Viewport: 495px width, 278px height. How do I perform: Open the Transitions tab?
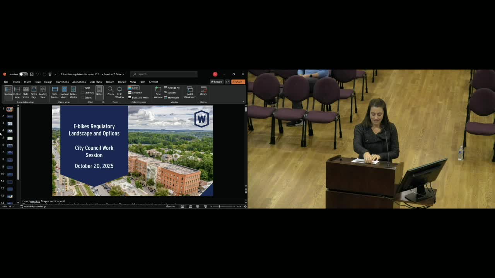coord(62,82)
